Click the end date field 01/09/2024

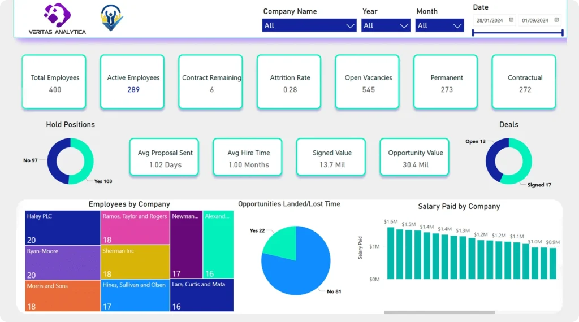click(535, 20)
